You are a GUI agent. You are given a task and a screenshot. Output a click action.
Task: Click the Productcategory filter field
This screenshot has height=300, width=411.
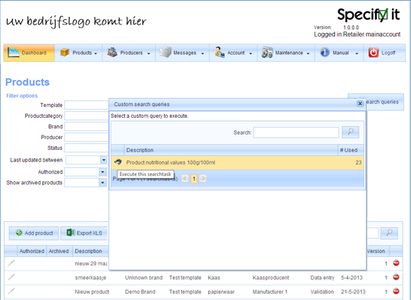(86, 116)
